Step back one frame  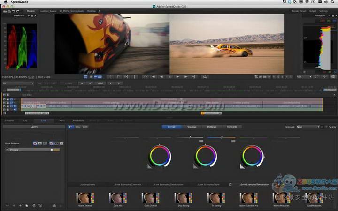click(x=153, y=77)
